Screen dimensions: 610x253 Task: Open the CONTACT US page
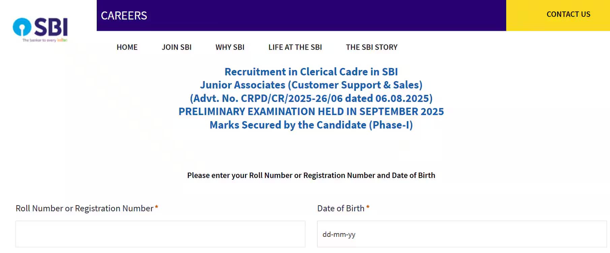[568, 14]
